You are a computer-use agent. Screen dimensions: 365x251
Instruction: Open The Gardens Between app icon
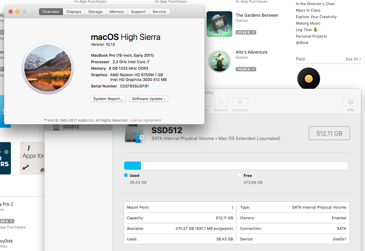point(219,24)
